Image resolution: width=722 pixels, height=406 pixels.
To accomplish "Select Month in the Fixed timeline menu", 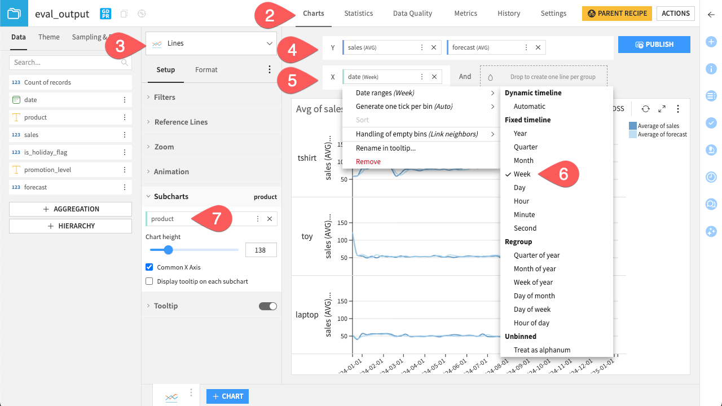I will pos(523,160).
